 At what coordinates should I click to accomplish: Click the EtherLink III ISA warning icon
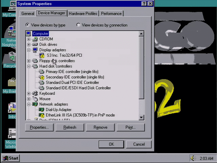(41, 115)
